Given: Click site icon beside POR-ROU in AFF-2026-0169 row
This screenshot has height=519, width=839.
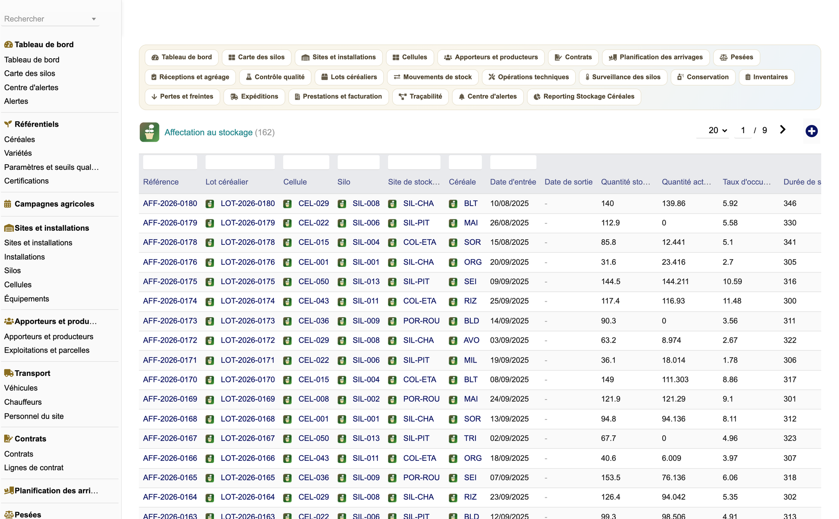Looking at the screenshot, I should tap(392, 400).
